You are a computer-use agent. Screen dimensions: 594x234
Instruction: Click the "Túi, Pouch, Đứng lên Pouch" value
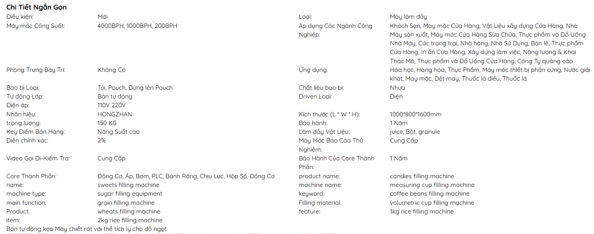(x=135, y=88)
